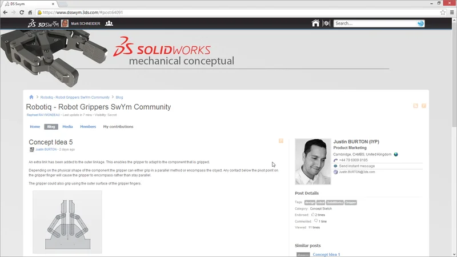The height and width of the screenshot is (257, 457).
Task: Click the Concept Sketch category
Action: pos(321,208)
